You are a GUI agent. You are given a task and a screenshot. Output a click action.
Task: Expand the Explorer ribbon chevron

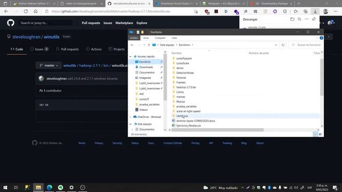click(317, 38)
